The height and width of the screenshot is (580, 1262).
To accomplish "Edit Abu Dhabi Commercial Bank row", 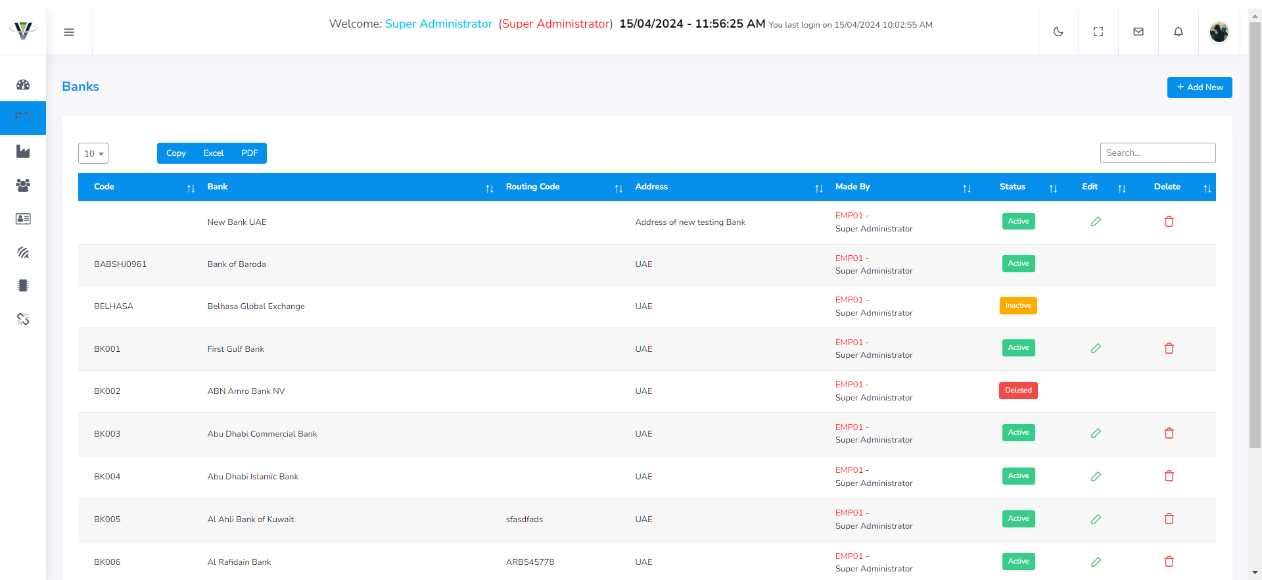I will 1096,433.
